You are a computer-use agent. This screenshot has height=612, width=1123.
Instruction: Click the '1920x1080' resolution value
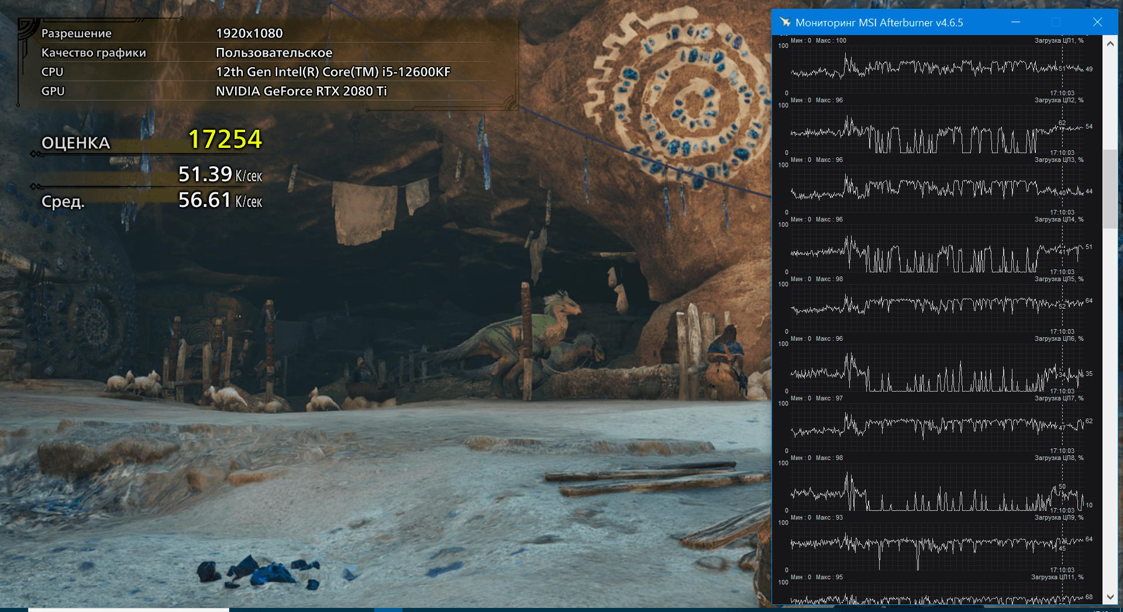pos(249,33)
